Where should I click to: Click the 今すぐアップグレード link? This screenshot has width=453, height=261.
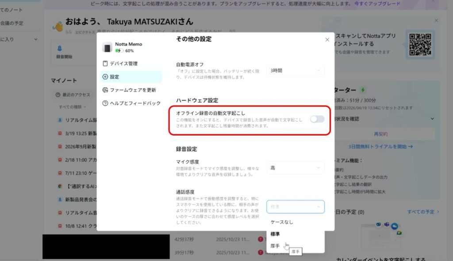(377, 4)
